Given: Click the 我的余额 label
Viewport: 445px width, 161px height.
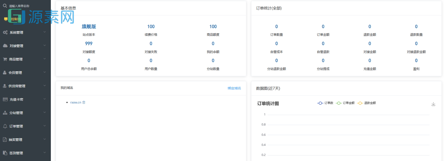Looking at the screenshot, I should click(213, 52).
